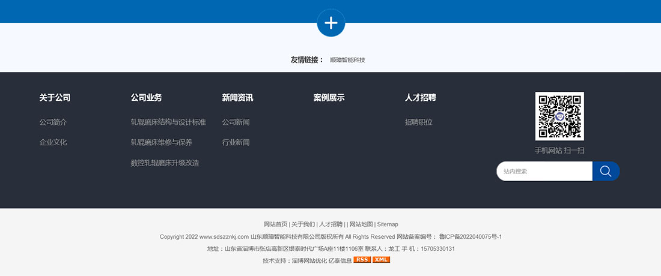
Task: Click 网站首页 in the bottom bar
Action: point(276,224)
